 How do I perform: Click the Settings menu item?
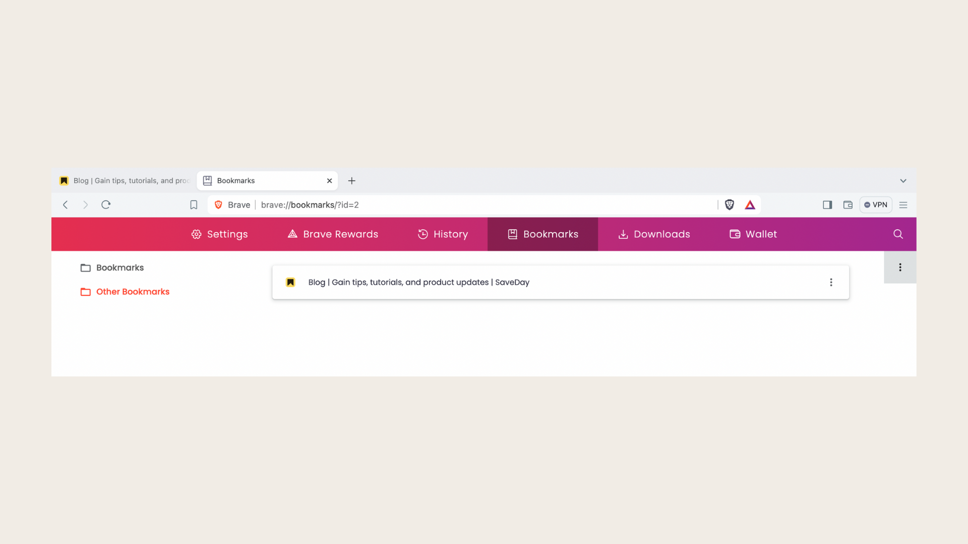[x=219, y=234]
